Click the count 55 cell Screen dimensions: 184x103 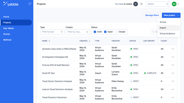tap(162, 73)
